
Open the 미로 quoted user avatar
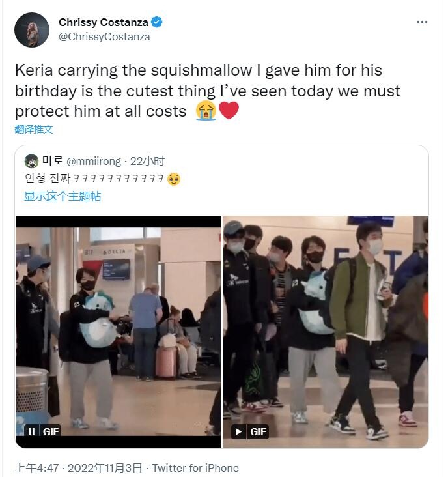[x=31, y=161]
